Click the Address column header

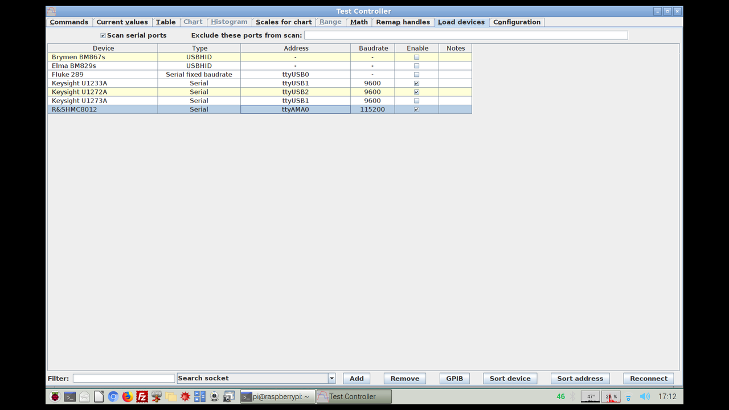[x=296, y=48]
